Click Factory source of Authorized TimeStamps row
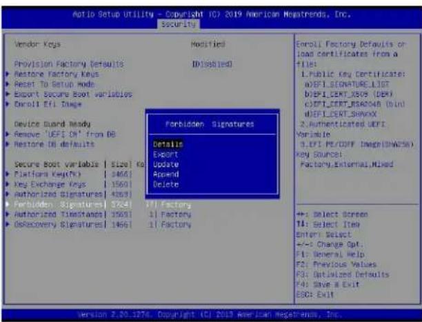The image size is (422, 322). click(176, 214)
